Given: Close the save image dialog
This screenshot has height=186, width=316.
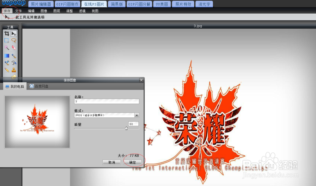Looking at the screenshot, I should coord(141,80).
